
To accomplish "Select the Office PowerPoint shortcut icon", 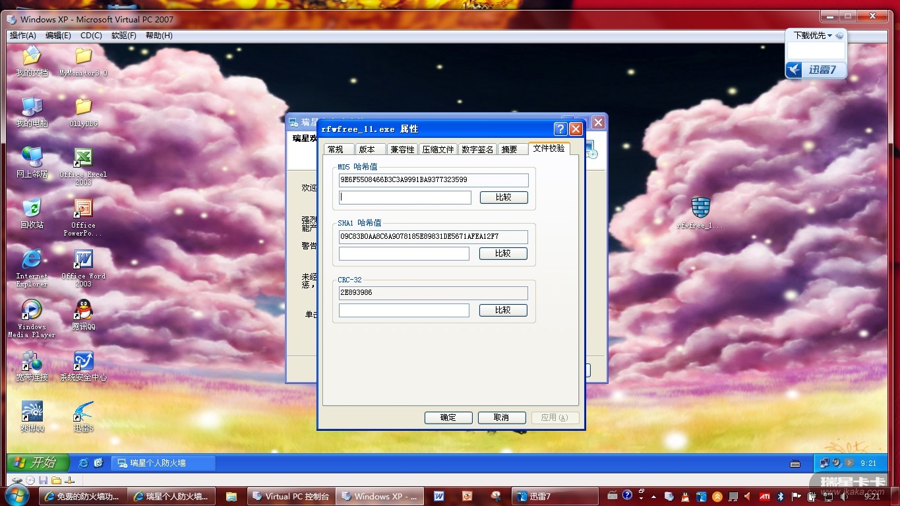I will click(83, 217).
